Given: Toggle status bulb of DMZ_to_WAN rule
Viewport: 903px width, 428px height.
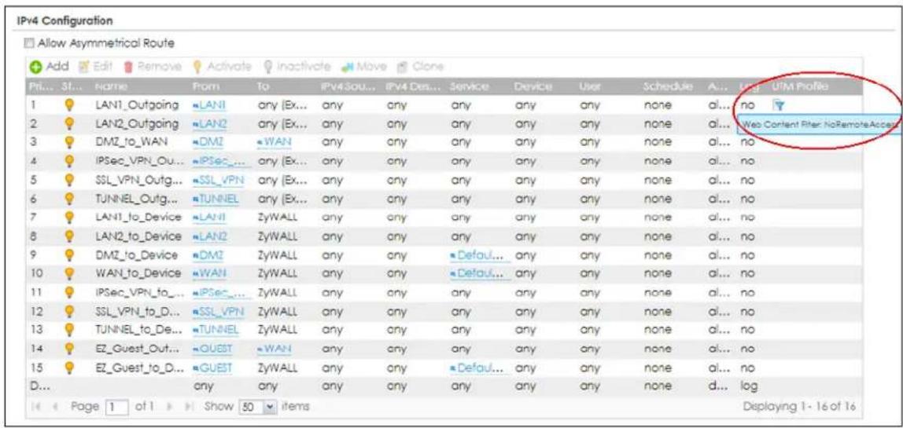Looking at the screenshot, I should (71, 142).
